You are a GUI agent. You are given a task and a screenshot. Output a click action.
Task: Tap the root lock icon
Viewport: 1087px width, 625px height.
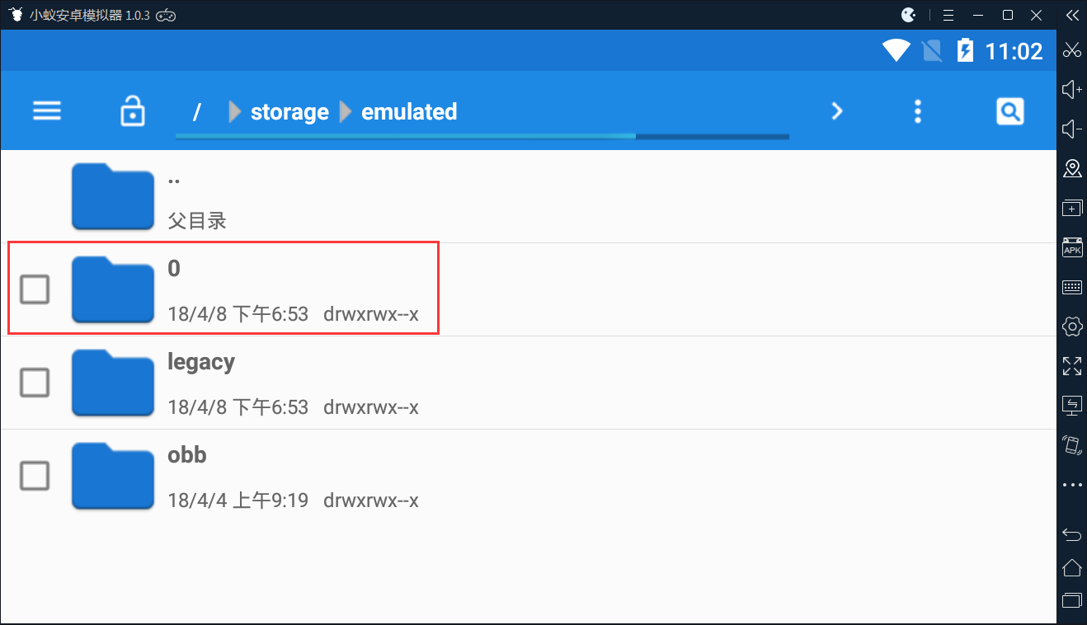(132, 111)
